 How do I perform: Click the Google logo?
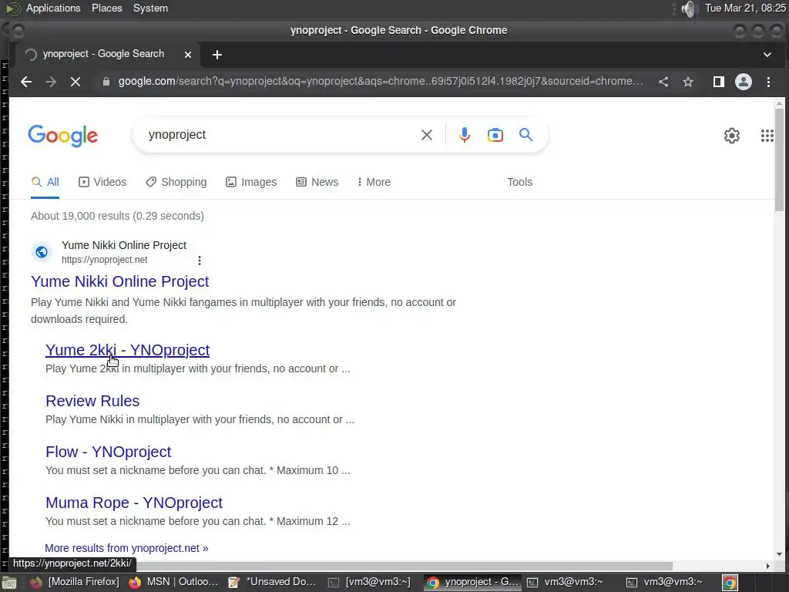coord(63,136)
